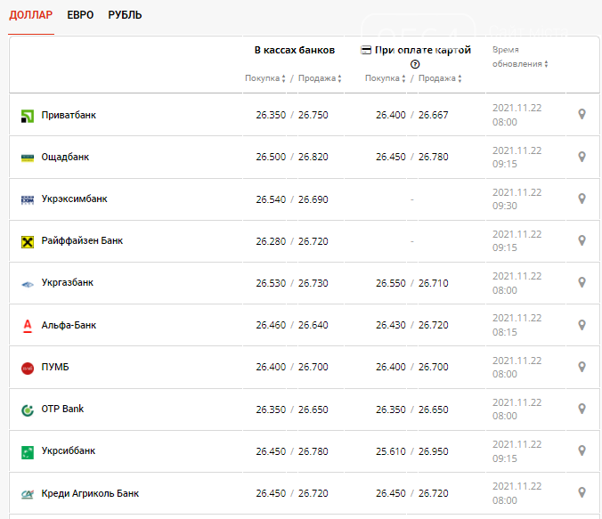
Task: Click the Креди Агриколь Банк logo
Action: click(28, 494)
